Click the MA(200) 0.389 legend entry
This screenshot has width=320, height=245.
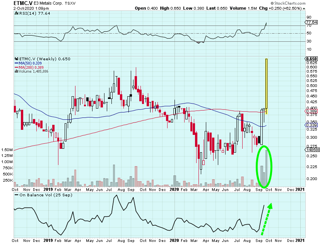pos(27,67)
